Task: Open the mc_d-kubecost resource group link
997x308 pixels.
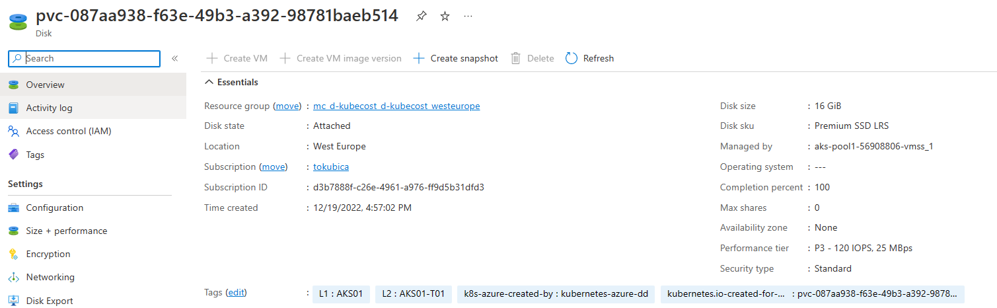Action: tap(396, 106)
